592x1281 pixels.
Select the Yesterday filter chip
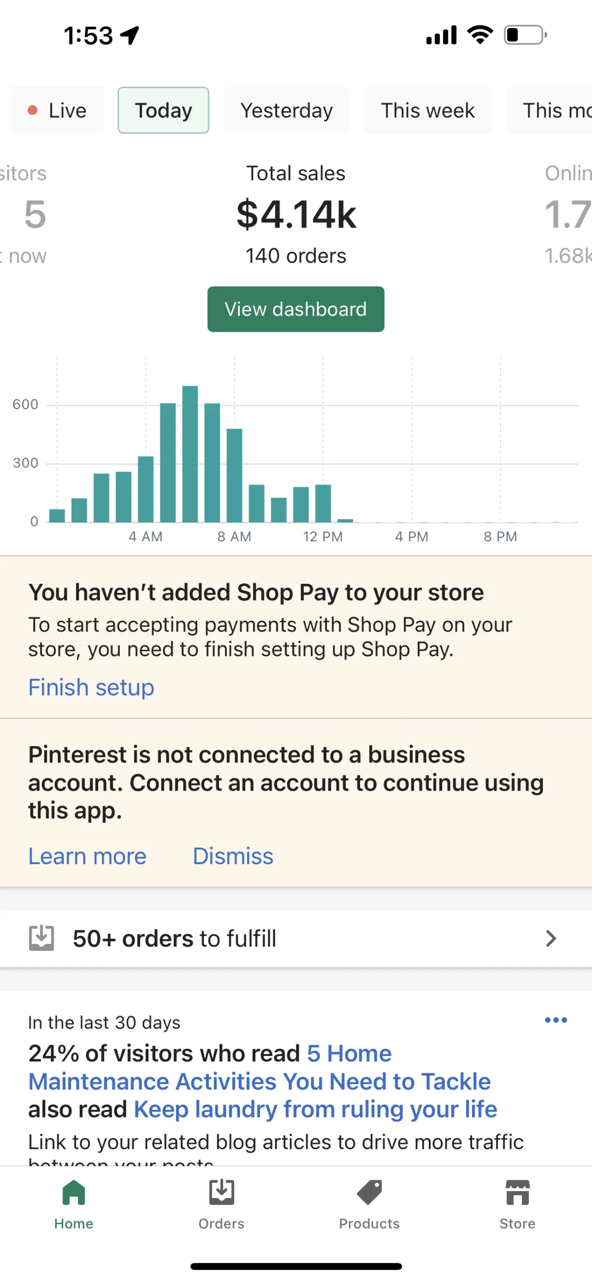click(287, 111)
